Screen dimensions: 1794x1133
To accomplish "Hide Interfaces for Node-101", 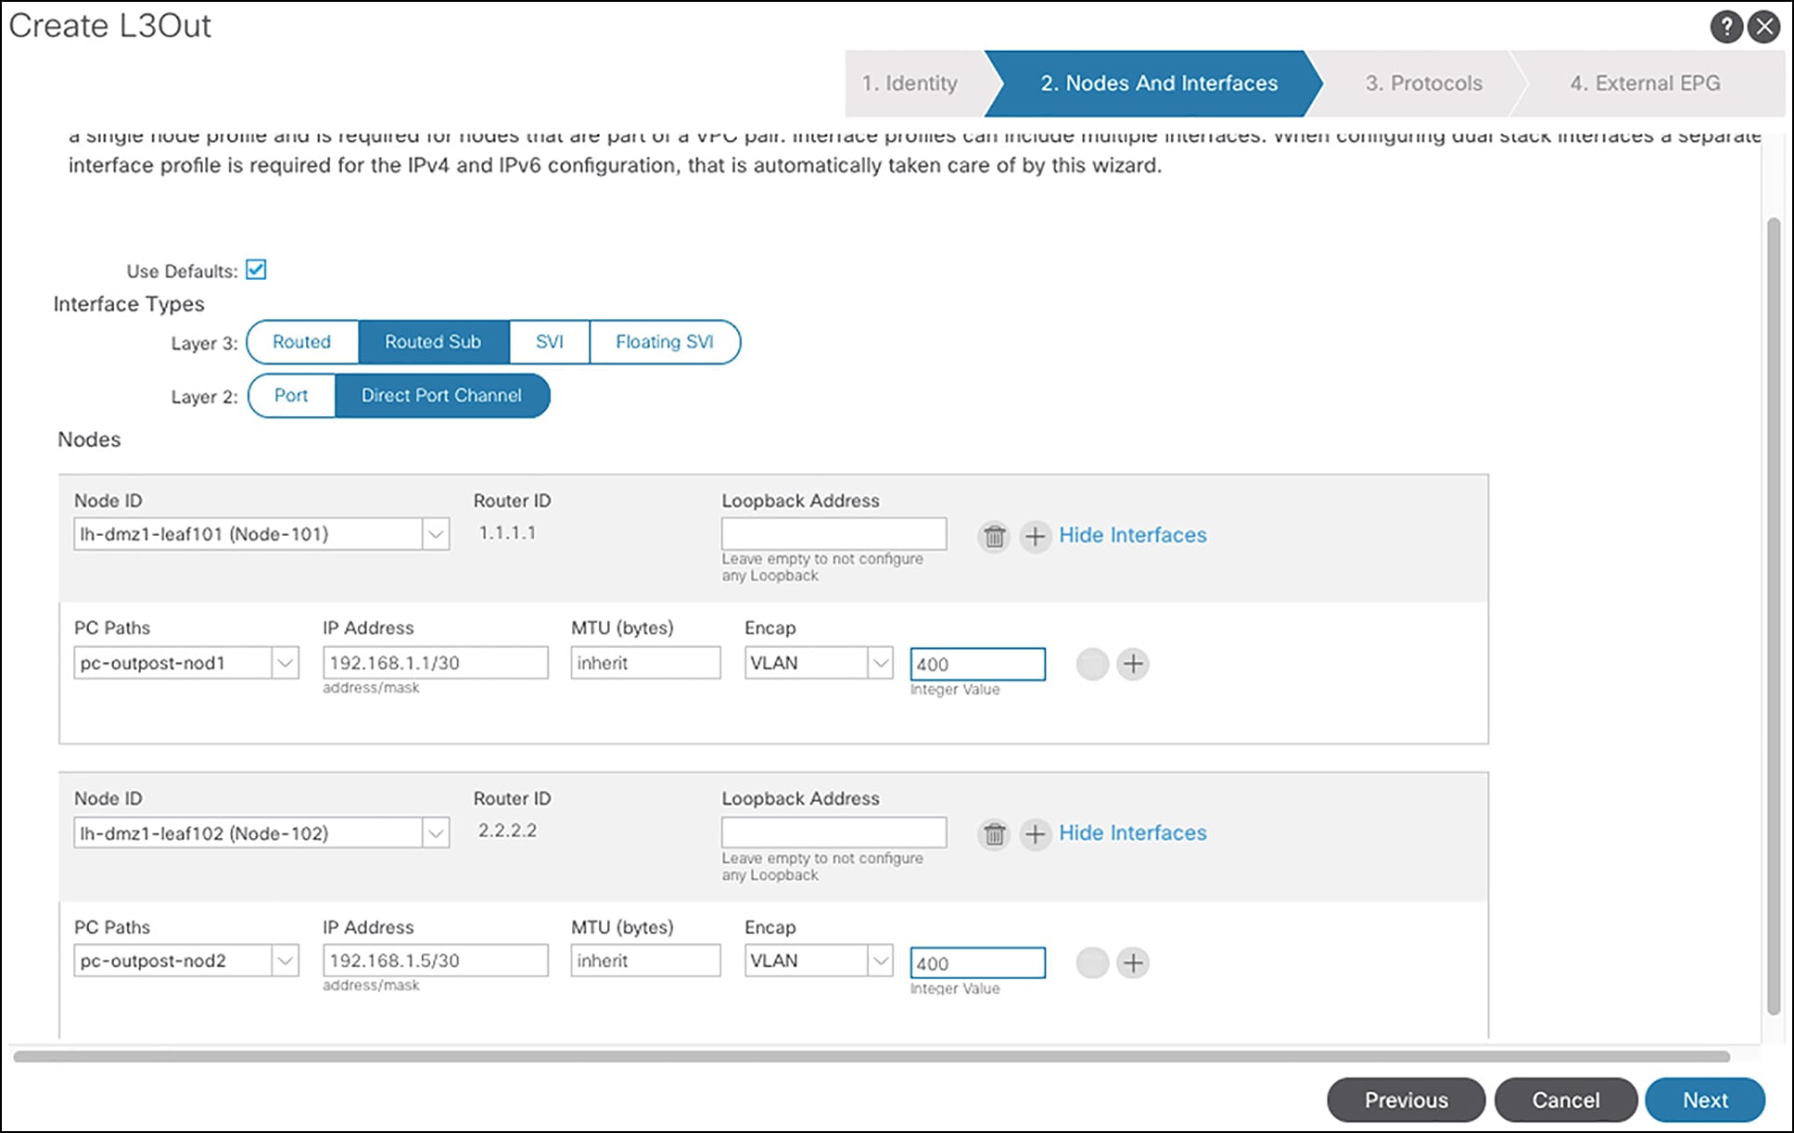I will pos(1132,535).
